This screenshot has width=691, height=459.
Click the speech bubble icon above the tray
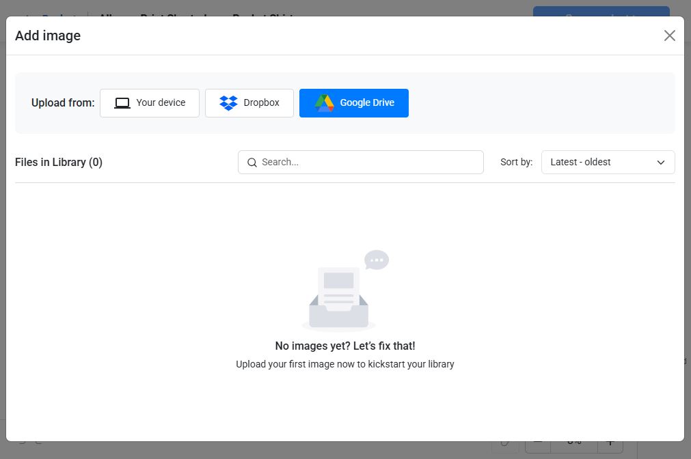[377, 260]
